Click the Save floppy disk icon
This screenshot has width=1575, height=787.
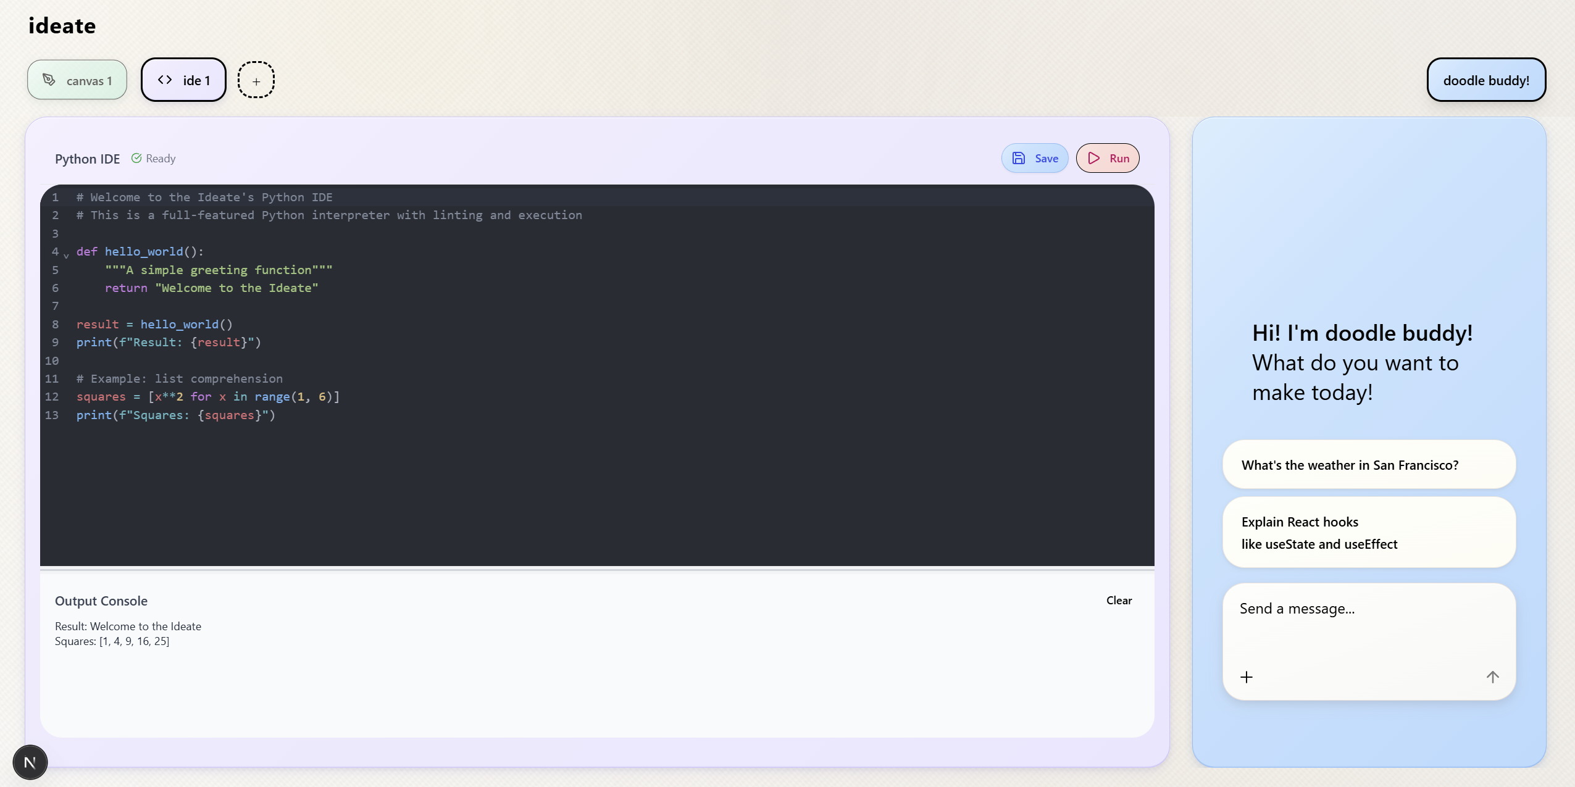1018,158
